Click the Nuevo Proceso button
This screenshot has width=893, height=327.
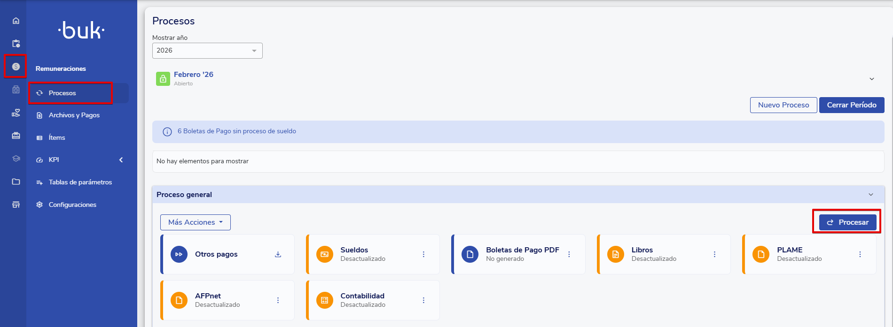coord(783,105)
